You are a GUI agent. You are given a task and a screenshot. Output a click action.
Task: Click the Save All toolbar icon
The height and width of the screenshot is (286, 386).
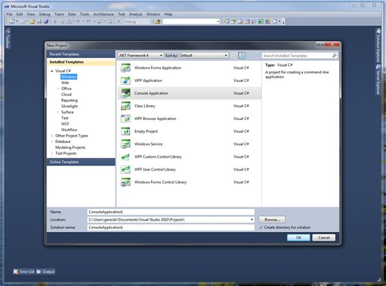46,22
